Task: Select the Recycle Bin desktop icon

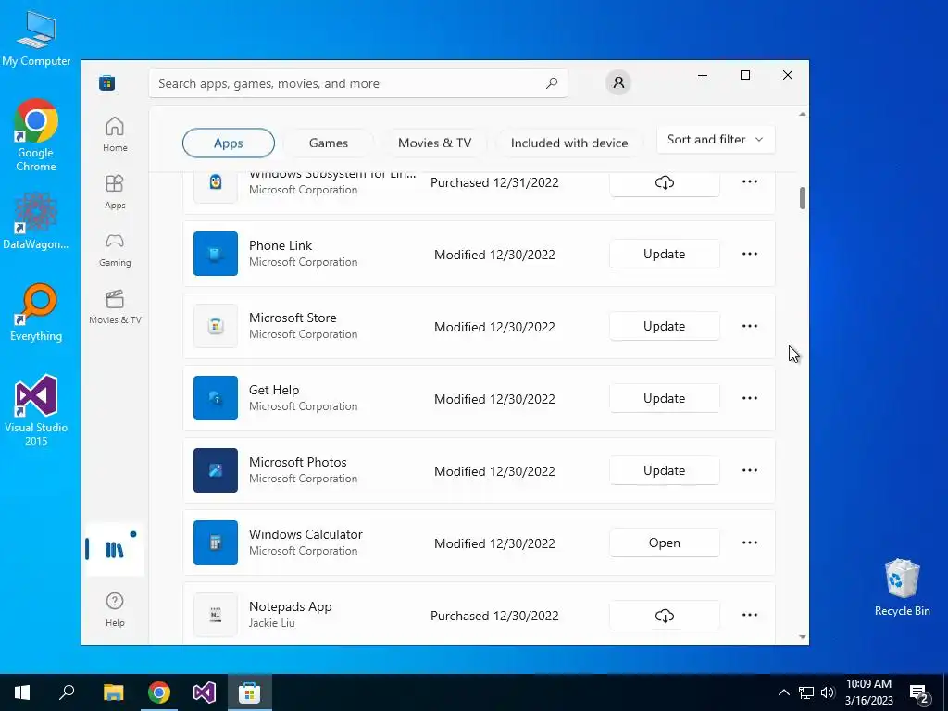Action: coord(902,588)
